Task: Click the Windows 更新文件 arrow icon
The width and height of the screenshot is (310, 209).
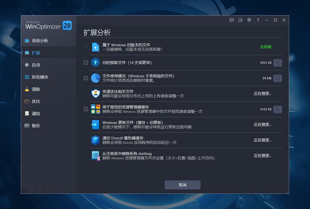Action: click(x=95, y=125)
